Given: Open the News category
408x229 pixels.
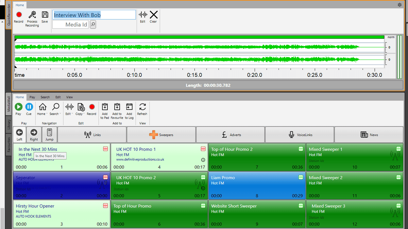Looking at the screenshot, I should click(x=369, y=135).
